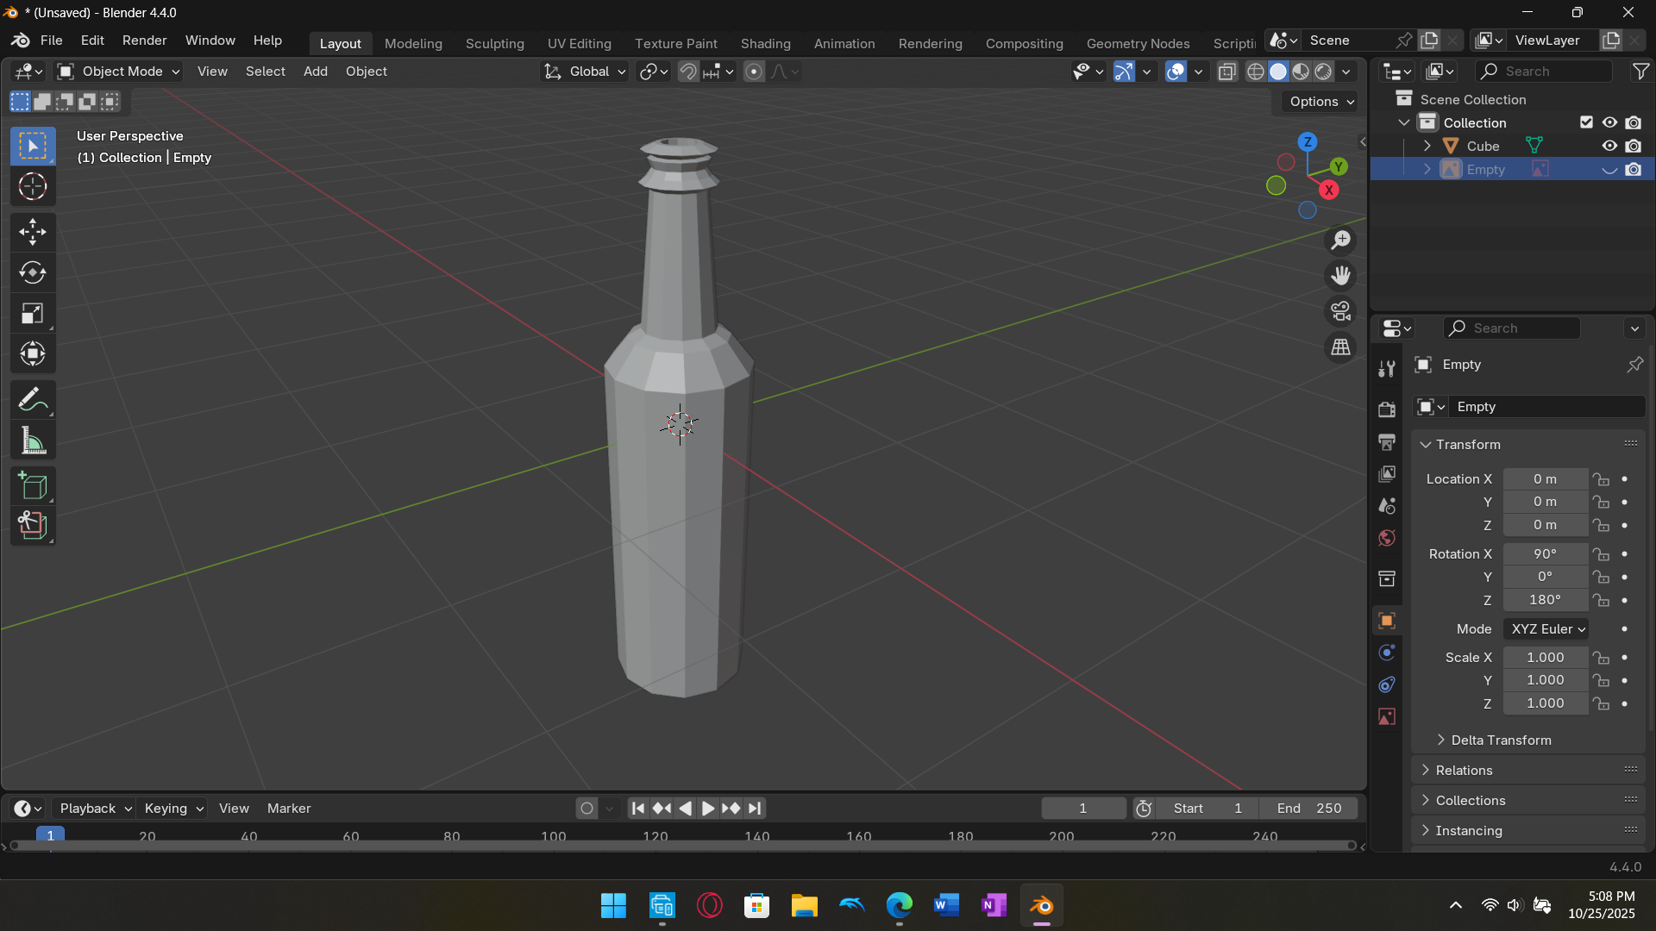This screenshot has height=931, width=1656.
Task: Open the Output properties tab
Action: [x=1387, y=442]
